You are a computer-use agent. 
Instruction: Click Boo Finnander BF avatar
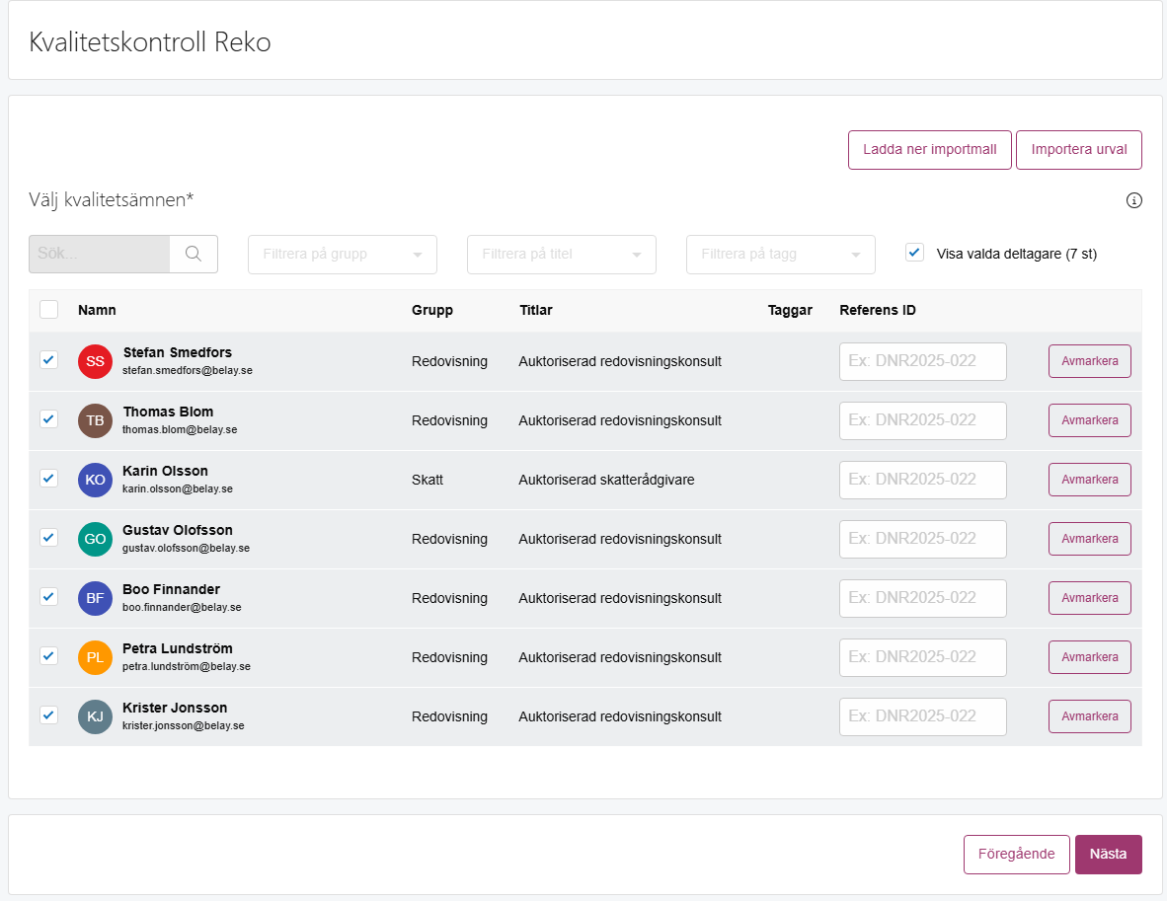[95, 598]
